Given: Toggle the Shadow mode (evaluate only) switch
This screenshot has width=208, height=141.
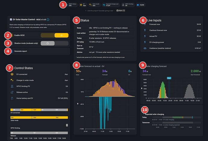Looking at the screenshot, I should (x=55, y=43).
